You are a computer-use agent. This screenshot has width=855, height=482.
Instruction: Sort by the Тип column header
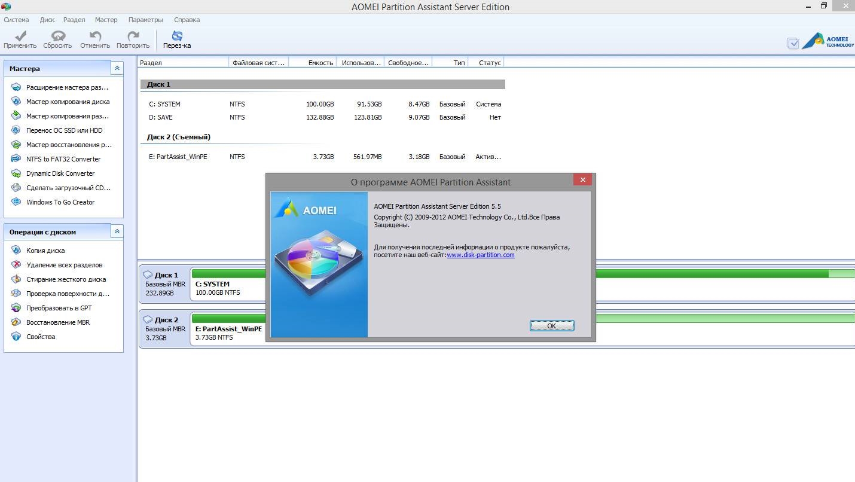[450, 62]
